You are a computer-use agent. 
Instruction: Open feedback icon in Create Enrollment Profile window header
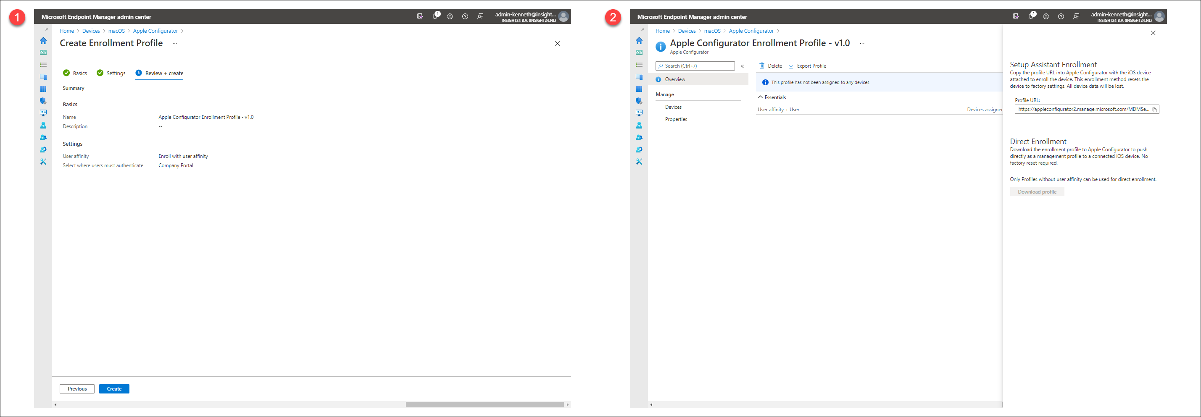click(x=480, y=16)
